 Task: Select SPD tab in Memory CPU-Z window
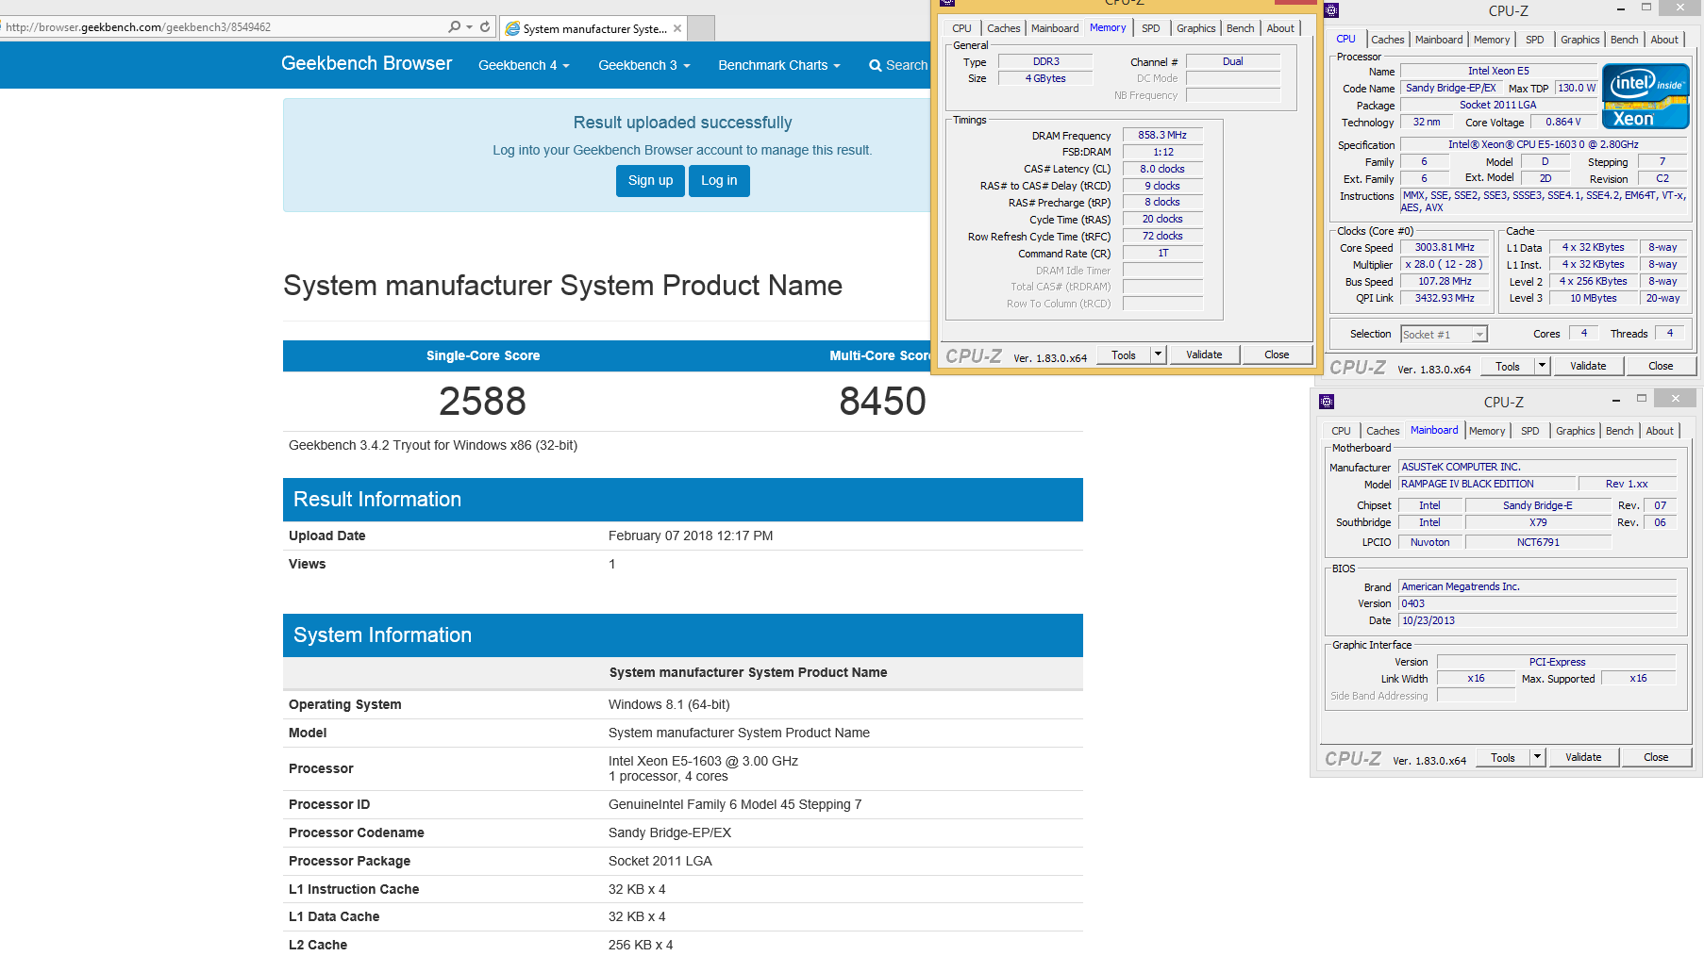click(1151, 28)
